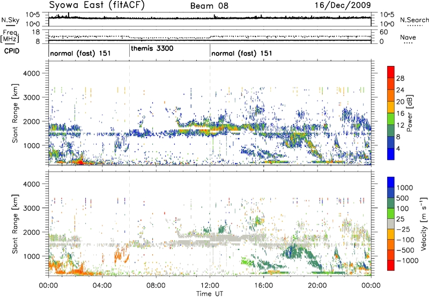
Task: Pick the Power color bar segment between 24 and 28
Action: click(x=391, y=84)
